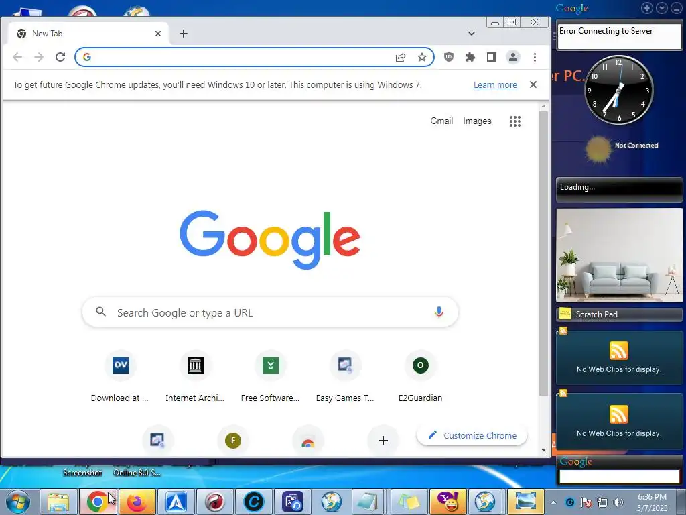686x515 pixels.
Task: Open the Google apps grid
Action: point(515,121)
